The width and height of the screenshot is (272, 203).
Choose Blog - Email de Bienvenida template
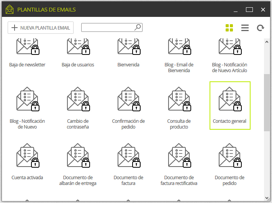coord(179,54)
